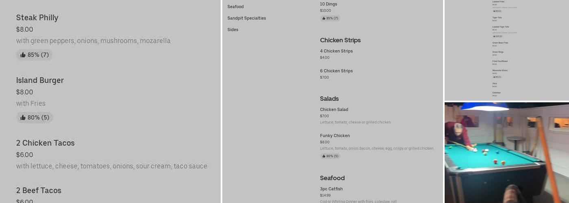Choose the 4 Chicken Strips item
Image resolution: width=569 pixels, height=203 pixels.
click(x=337, y=51)
